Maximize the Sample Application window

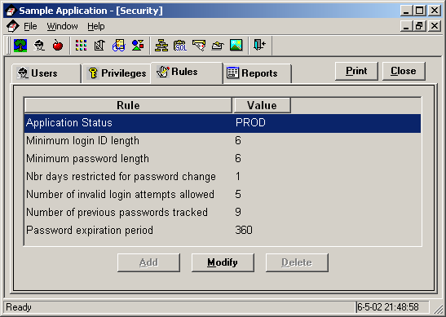coord(420,11)
